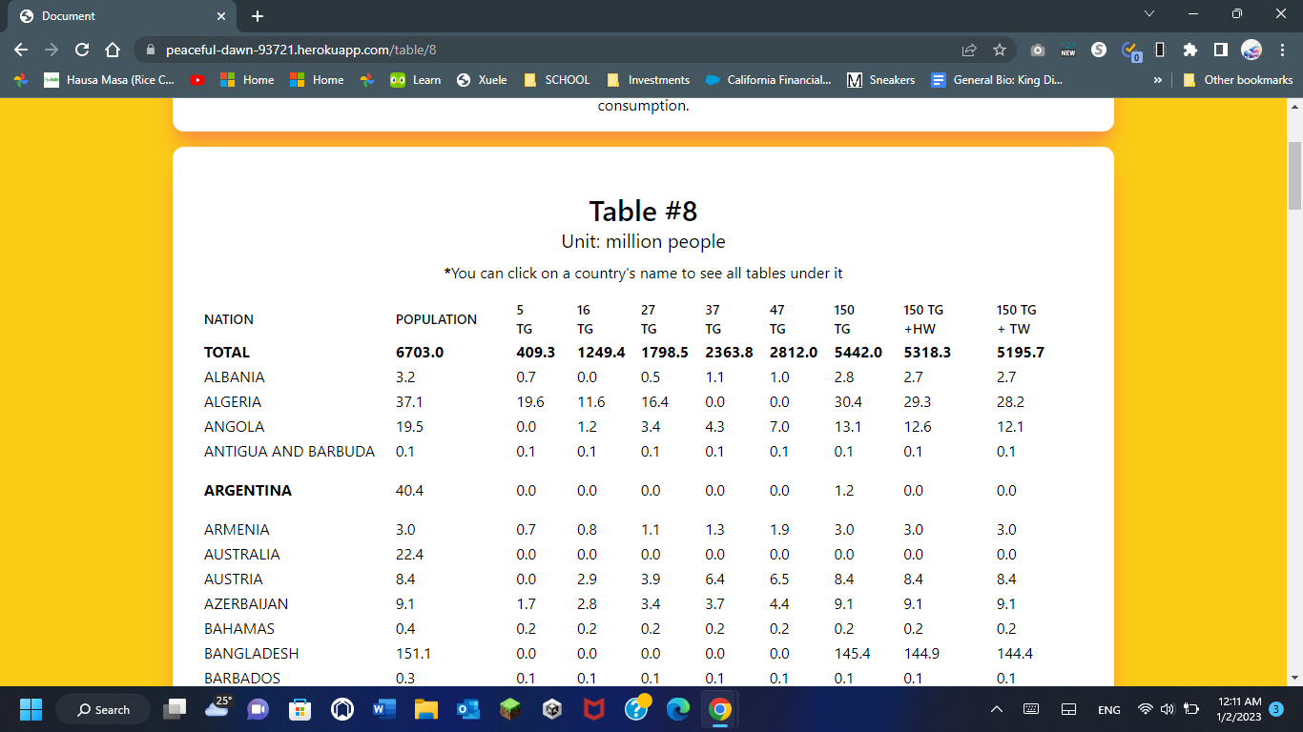Image resolution: width=1303 pixels, height=732 pixels.
Task: Open the camera screenshot extension
Action: click(1038, 50)
